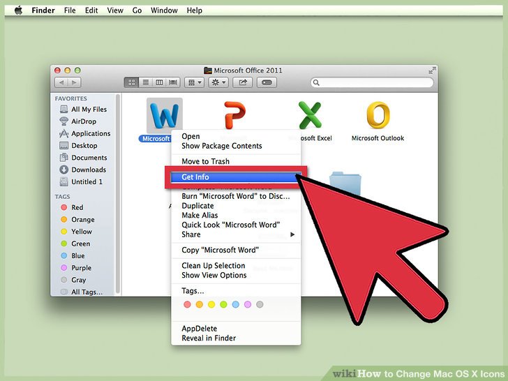
Task: Choose Clean Up Selection
Action: click(x=236, y=266)
